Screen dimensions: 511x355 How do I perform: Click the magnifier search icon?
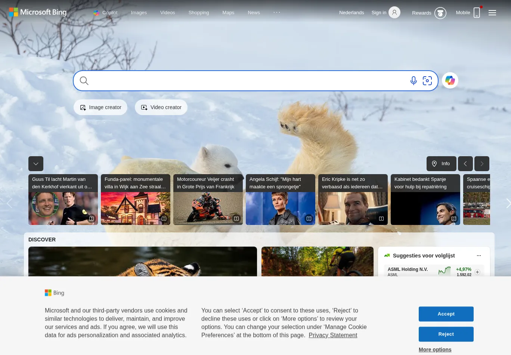click(84, 81)
